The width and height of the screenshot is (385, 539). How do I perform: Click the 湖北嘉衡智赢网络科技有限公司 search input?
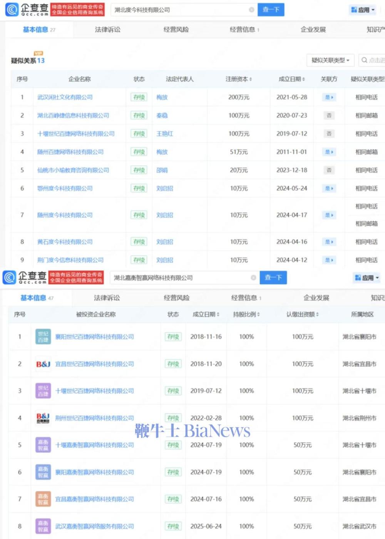[185, 278]
